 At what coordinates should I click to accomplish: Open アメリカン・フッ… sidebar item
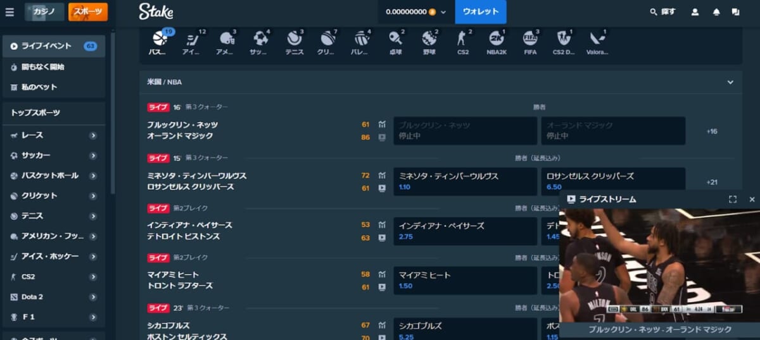[54, 236]
